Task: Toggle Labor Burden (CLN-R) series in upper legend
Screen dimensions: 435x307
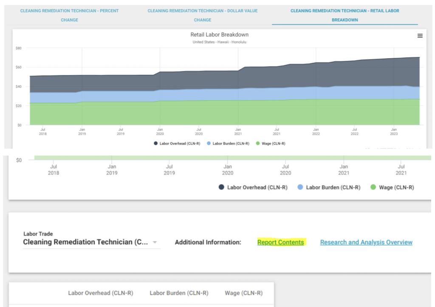Action: [x=228, y=144]
